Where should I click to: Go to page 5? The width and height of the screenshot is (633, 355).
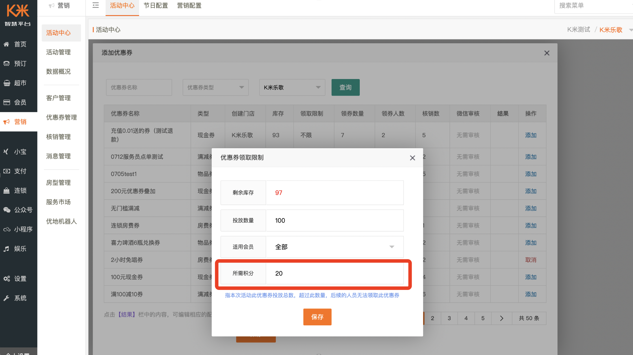(483, 318)
